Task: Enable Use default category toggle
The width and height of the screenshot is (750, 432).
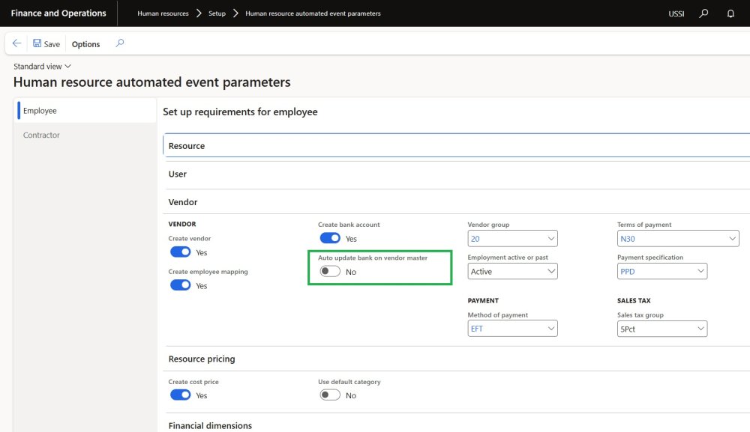Action: point(330,395)
